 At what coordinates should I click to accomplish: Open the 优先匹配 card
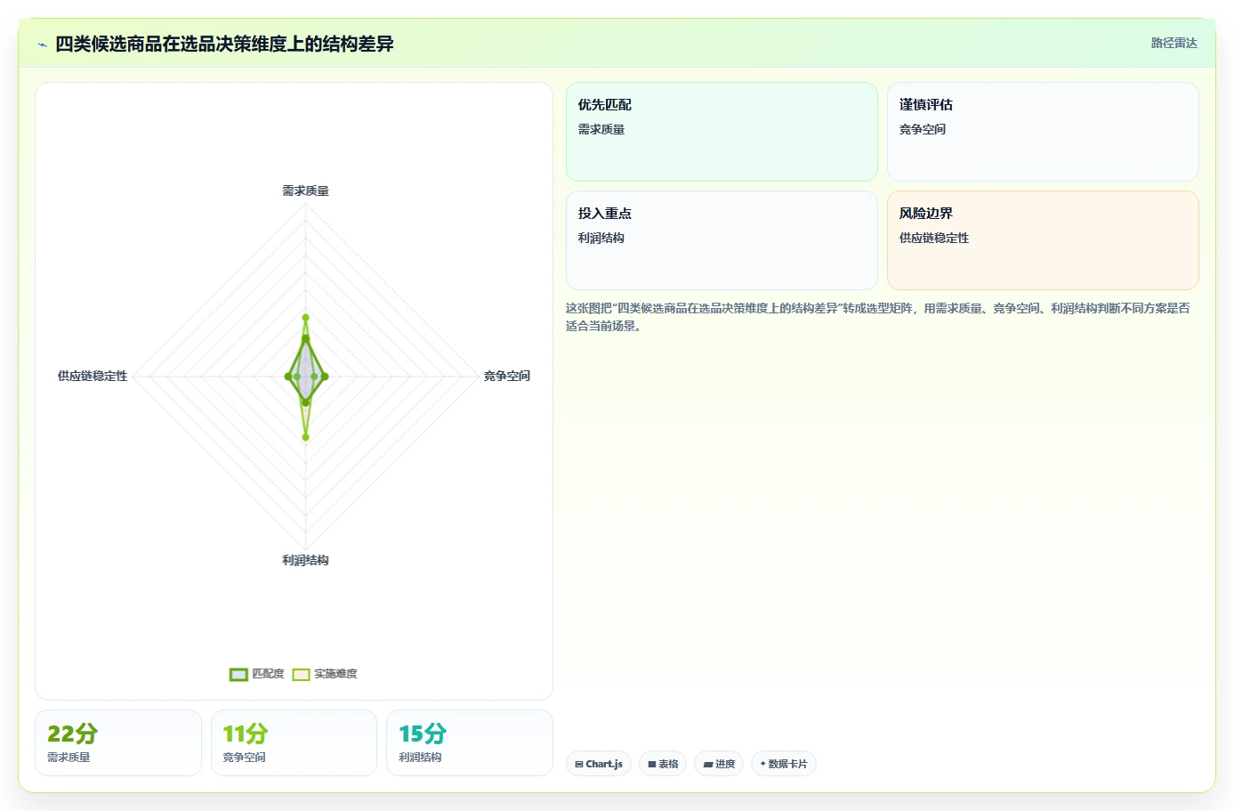pos(722,132)
